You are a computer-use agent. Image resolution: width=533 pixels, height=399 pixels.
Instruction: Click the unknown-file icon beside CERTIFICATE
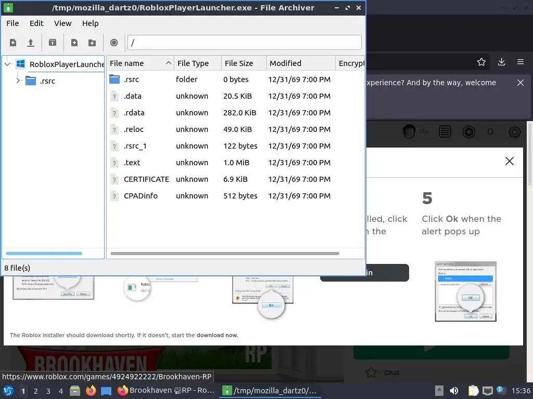pyautogui.click(x=115, y=179)
